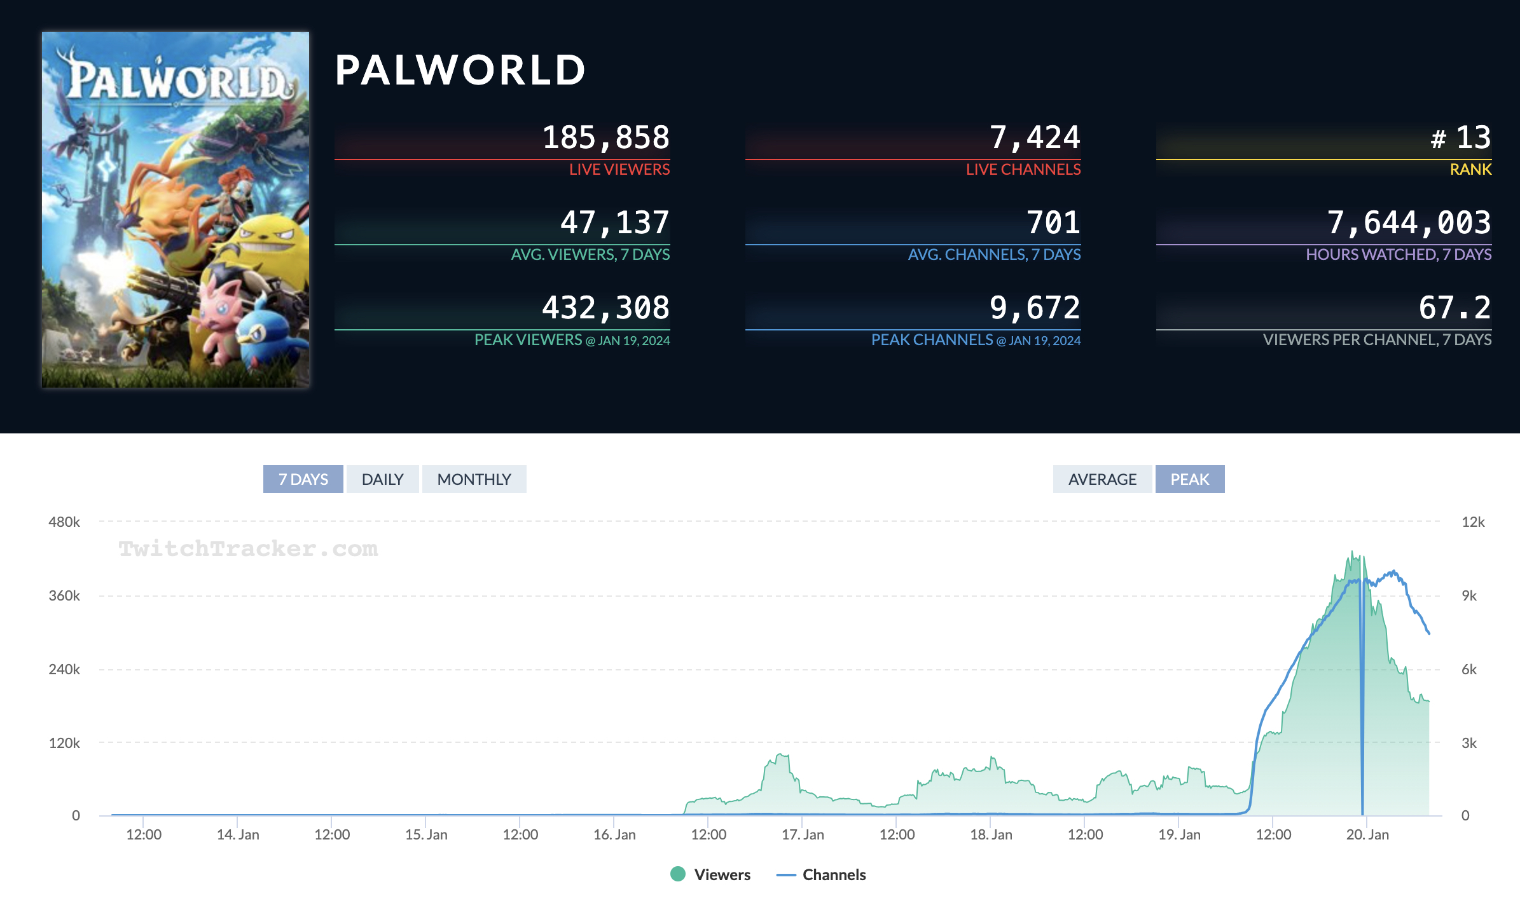Click the TwitchTracker.com watermark
1520x924 pixels.
pyautogui.click(x=248, y=548)
